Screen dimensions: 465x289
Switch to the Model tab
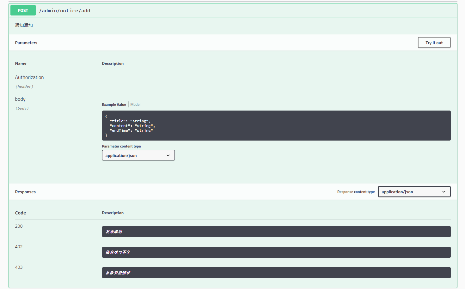(135, 104)
